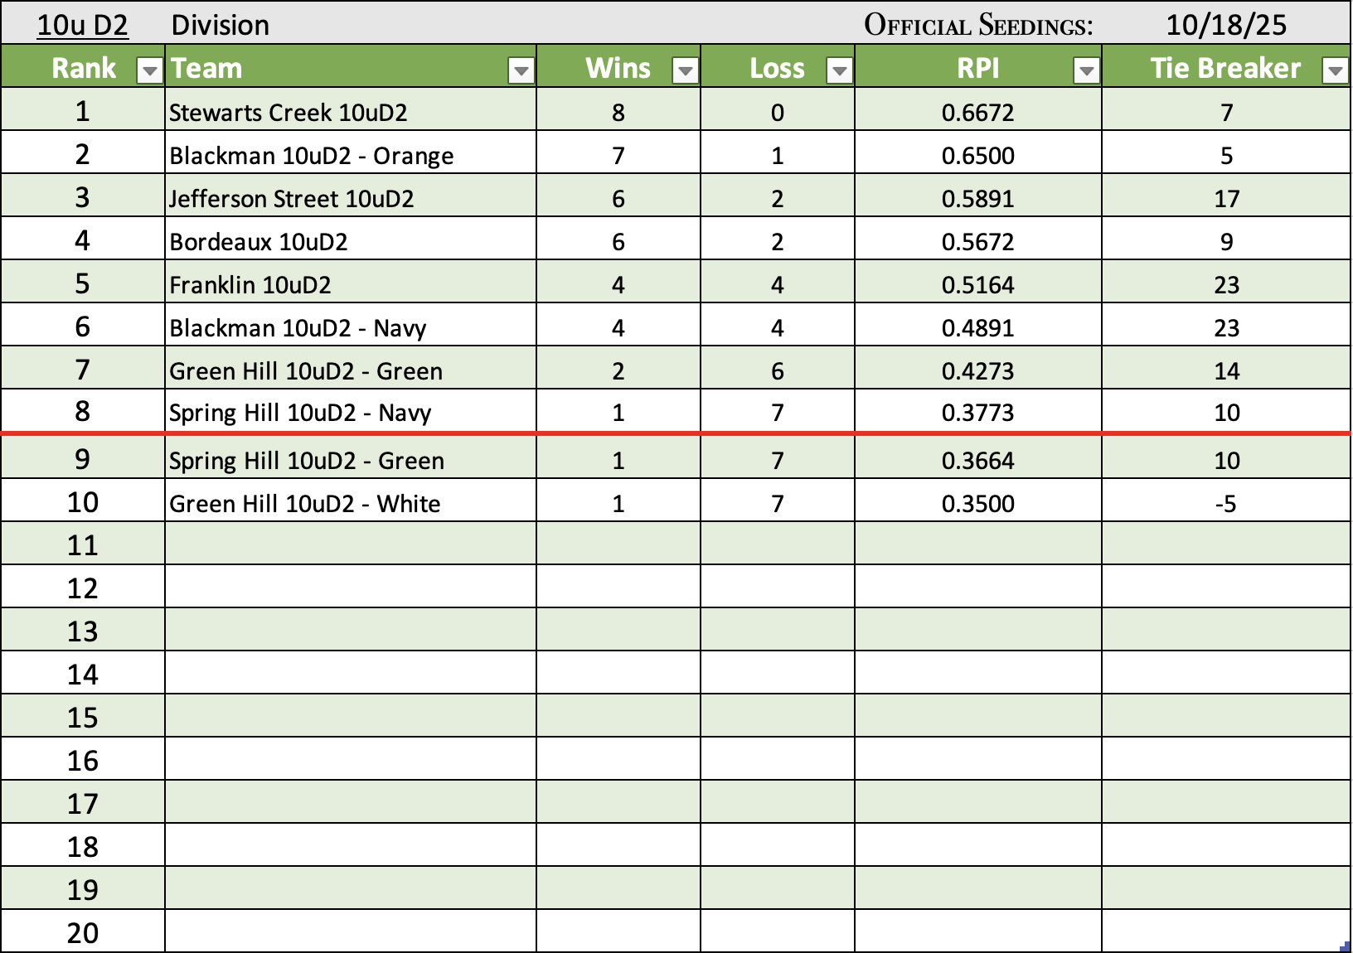
Task: Open the Team column filter dropdown
Action: [x=521, y=72]
